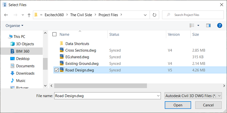227x113 pixels.
Task: Click the Cancel button
Action: click(208, 105)
